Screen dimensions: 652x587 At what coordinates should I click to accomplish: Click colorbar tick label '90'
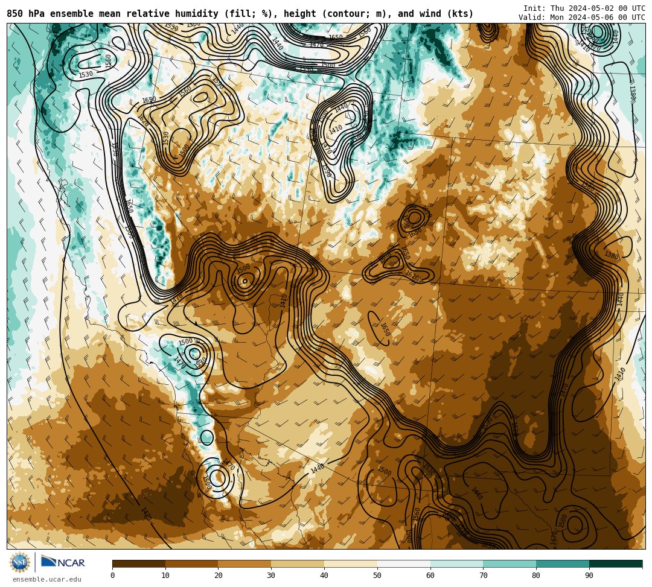(x=590, y=576)
